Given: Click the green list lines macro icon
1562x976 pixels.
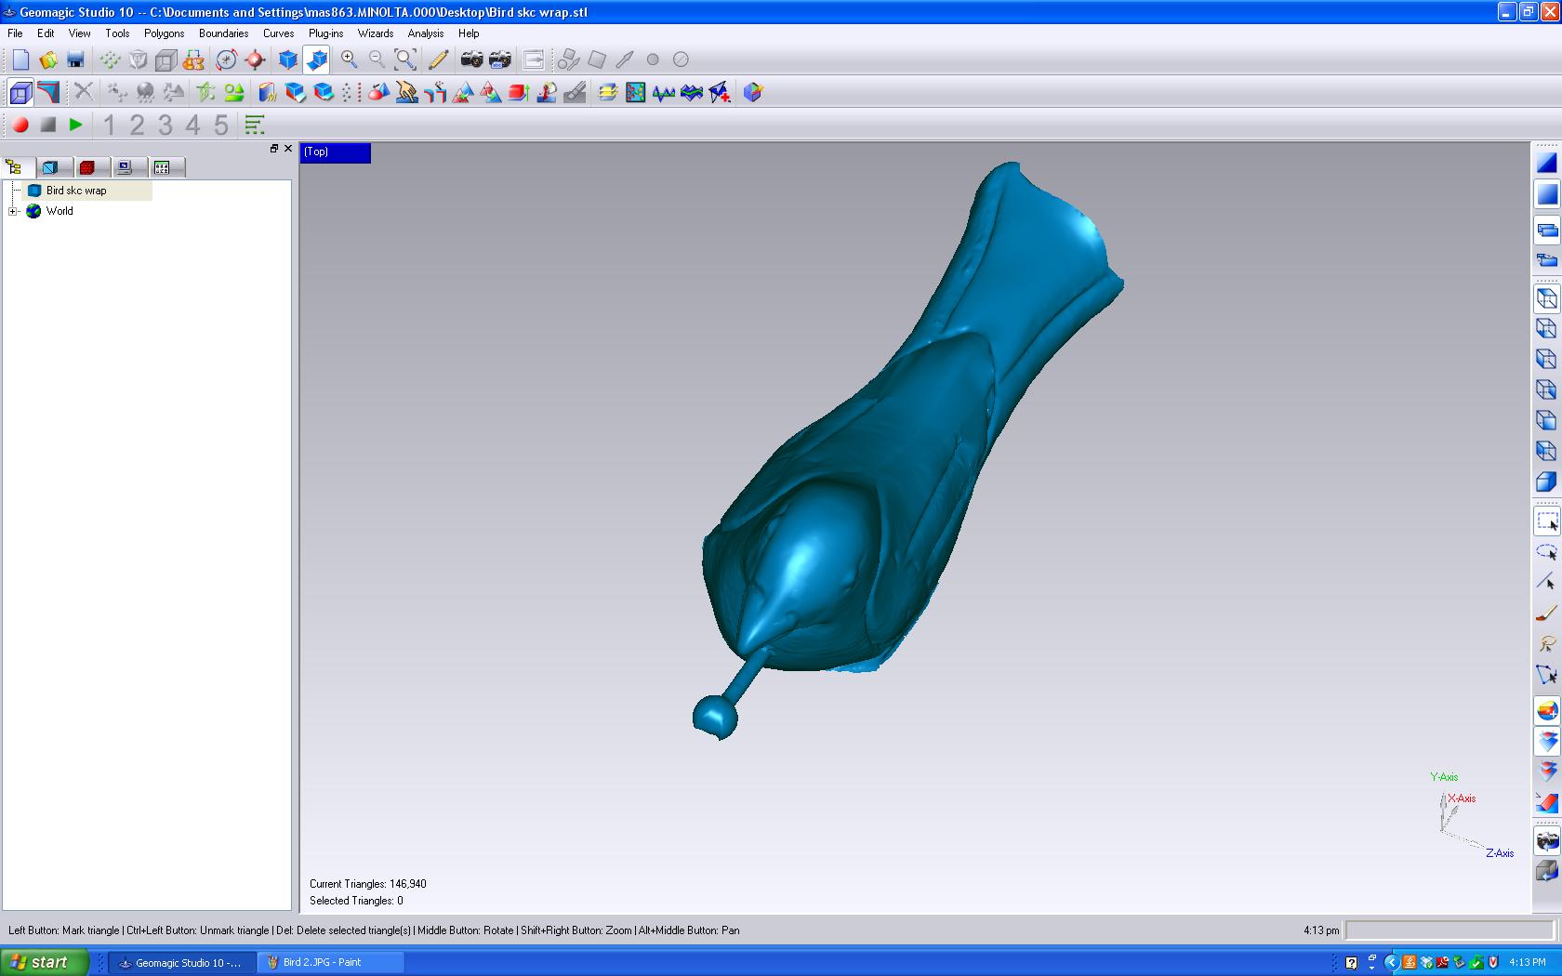Looking at the screenshot, I should (254, 125).
